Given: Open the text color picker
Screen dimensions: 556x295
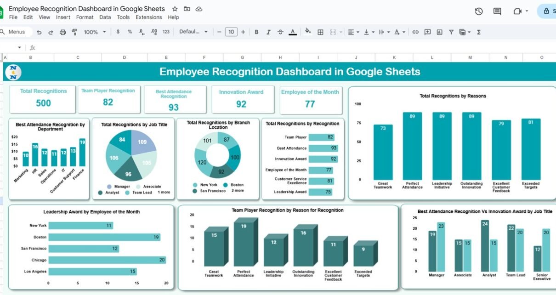Looking at the screenshot, I should point(293,32).
